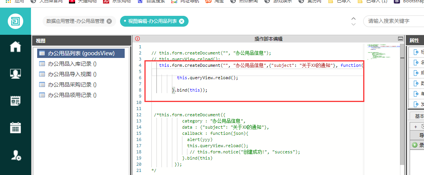Screen dimensions: 424x175
Task: Select 办公用品采购记录 () view
Action: tap(72, 85)
